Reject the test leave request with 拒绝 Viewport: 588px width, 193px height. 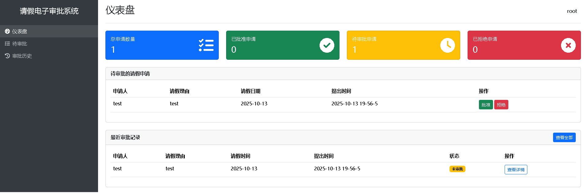501,105
